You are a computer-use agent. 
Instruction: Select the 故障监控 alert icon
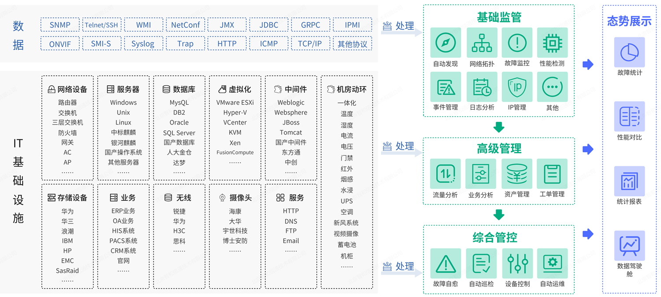517,43
